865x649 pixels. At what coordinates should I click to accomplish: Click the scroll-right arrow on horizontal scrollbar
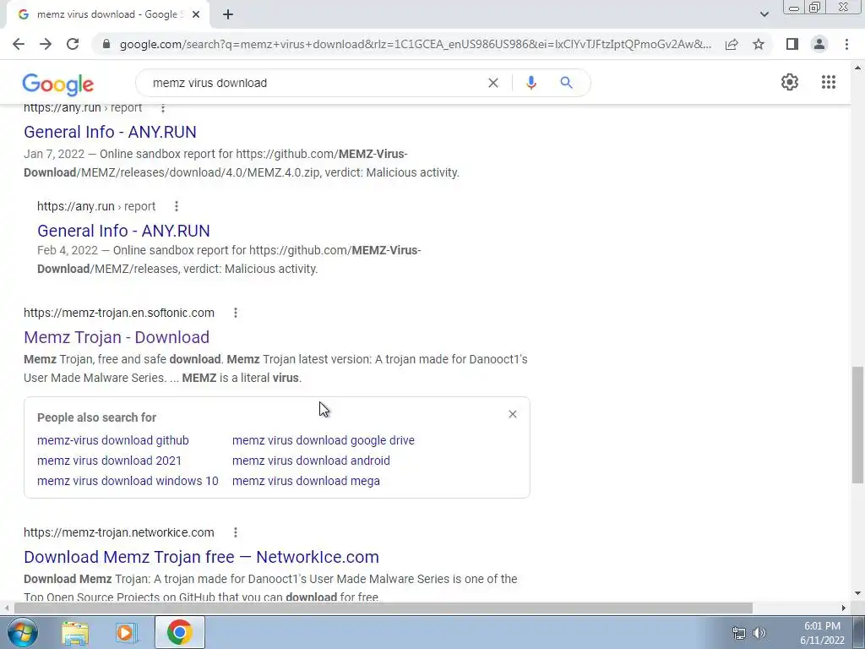click(x=844, y=608)
